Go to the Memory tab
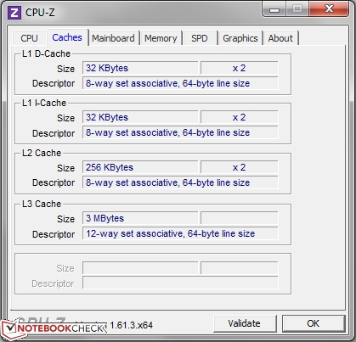Image resolution: width=356 pixels, height=342 pixels. (x=161, y=38)
